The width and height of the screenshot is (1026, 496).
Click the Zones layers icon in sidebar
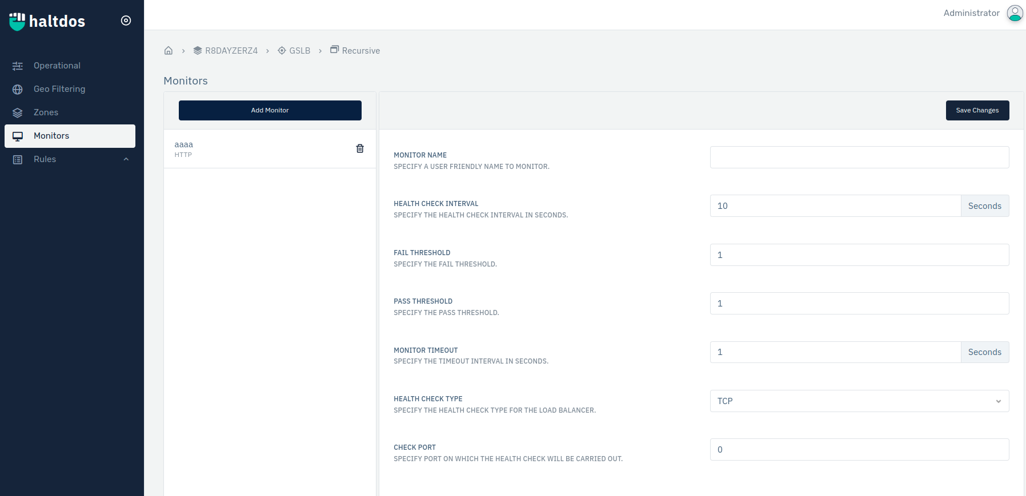click(x=18, y=112)
